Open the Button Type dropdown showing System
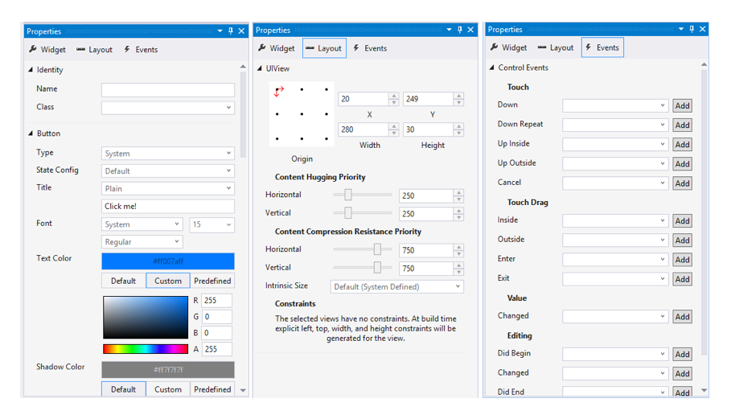Screen dimensions: 731x415 pyautogui.click(x=167, y=153)
